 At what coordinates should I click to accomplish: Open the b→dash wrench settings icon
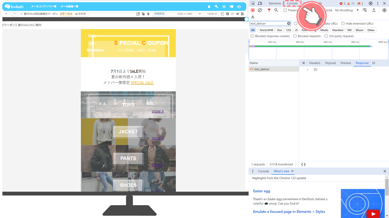[x=216, y=7]
